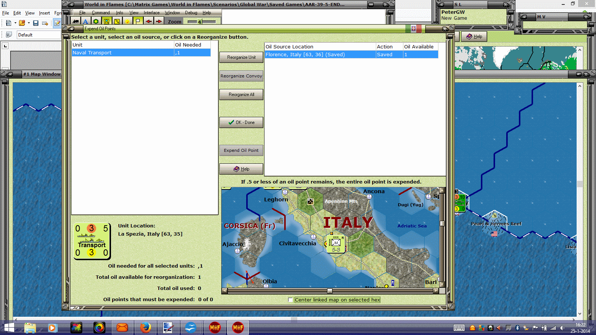Enable Center linked map on selected hex
The width and height of the screenshot is (596, 335).
click(x=291, y=300)
